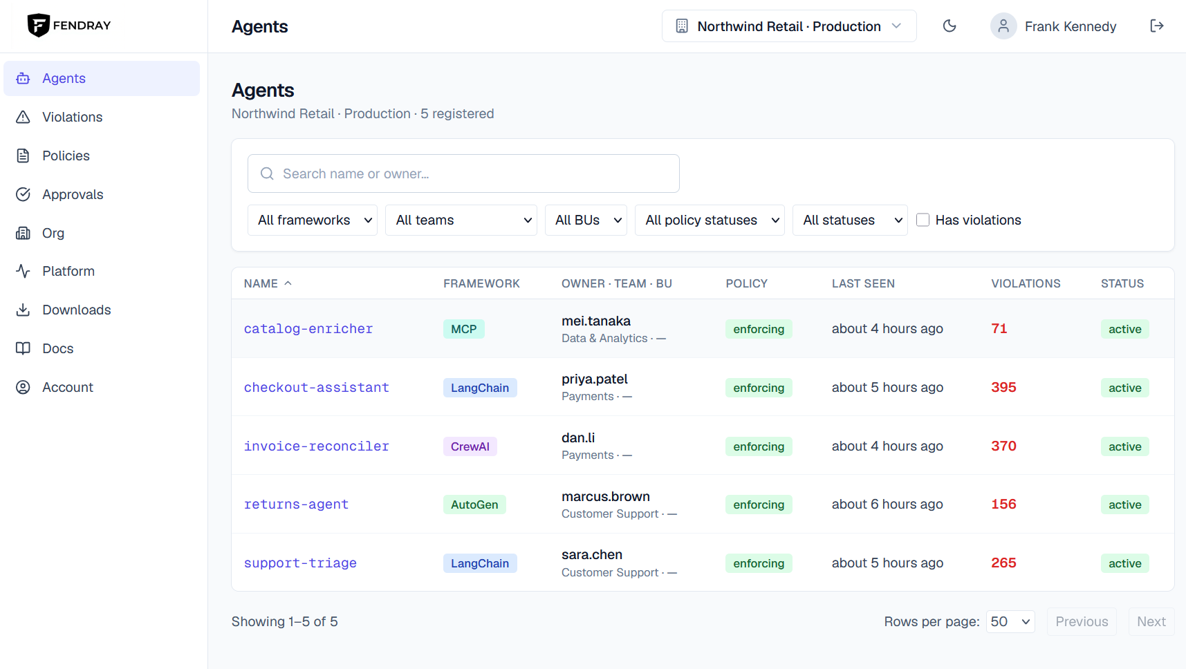Click the 395 violations count for checkout-assistant
This screenshot has width=1186, height=669.
coord(1003,388)
